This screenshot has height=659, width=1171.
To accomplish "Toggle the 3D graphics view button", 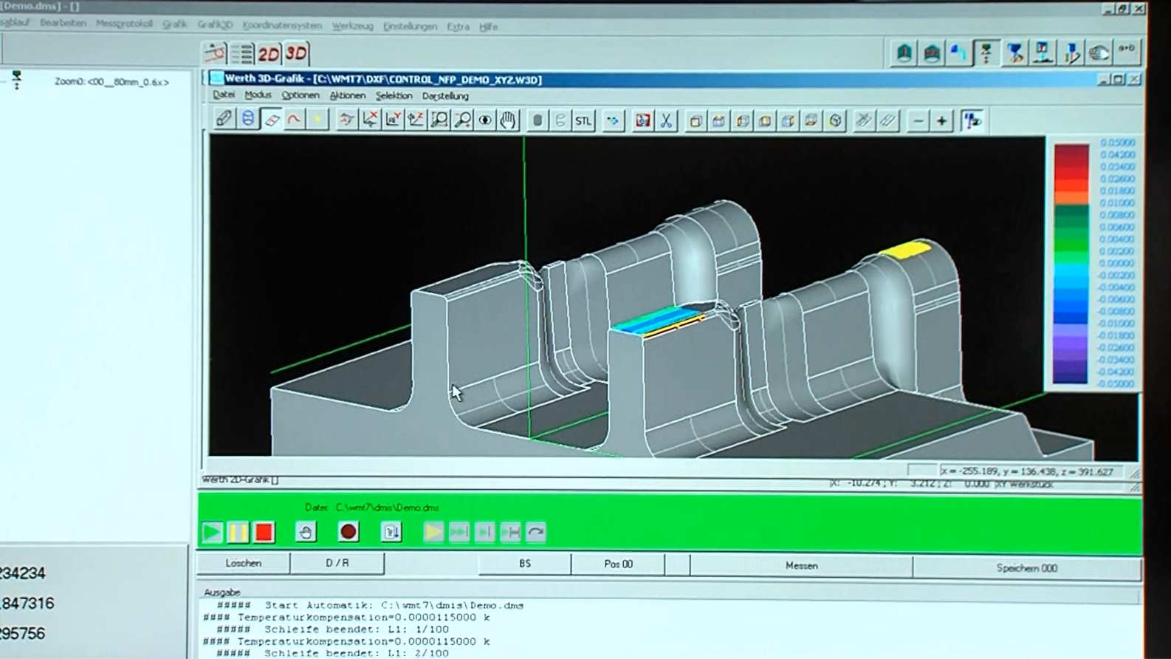I will pyautogui.click(x=296, y=53).
